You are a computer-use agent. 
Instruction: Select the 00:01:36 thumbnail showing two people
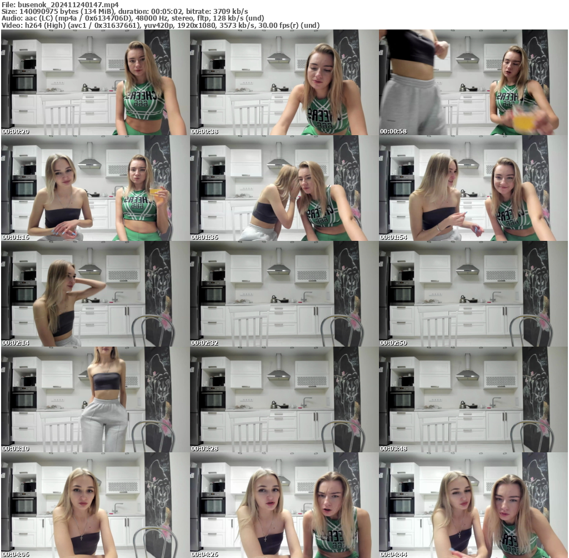(x=283, y=188)
